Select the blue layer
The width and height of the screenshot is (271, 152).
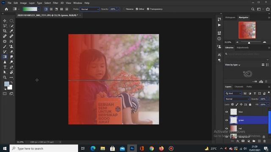pyautogui.click(x=249, y=112)
